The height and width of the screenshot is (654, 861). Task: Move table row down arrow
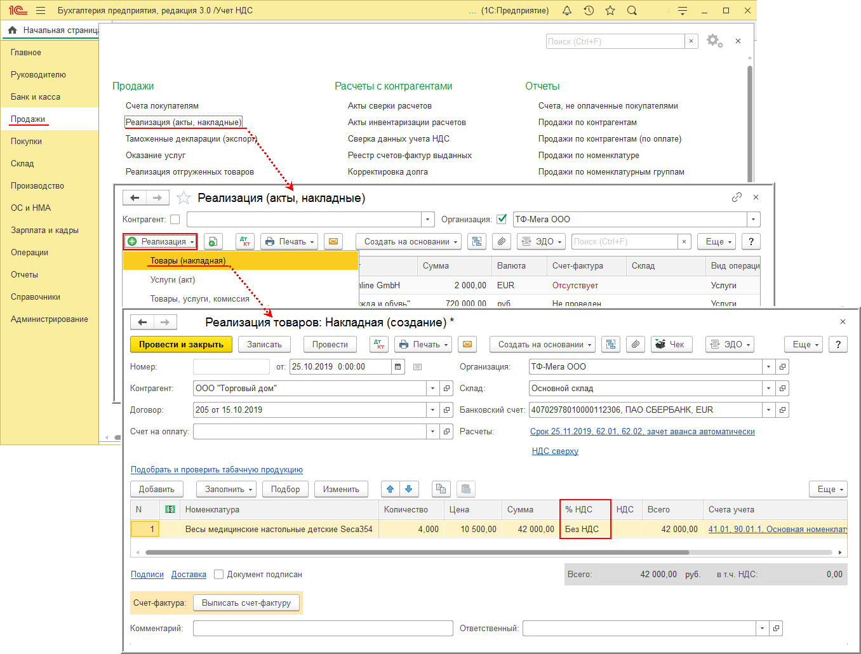409,489
